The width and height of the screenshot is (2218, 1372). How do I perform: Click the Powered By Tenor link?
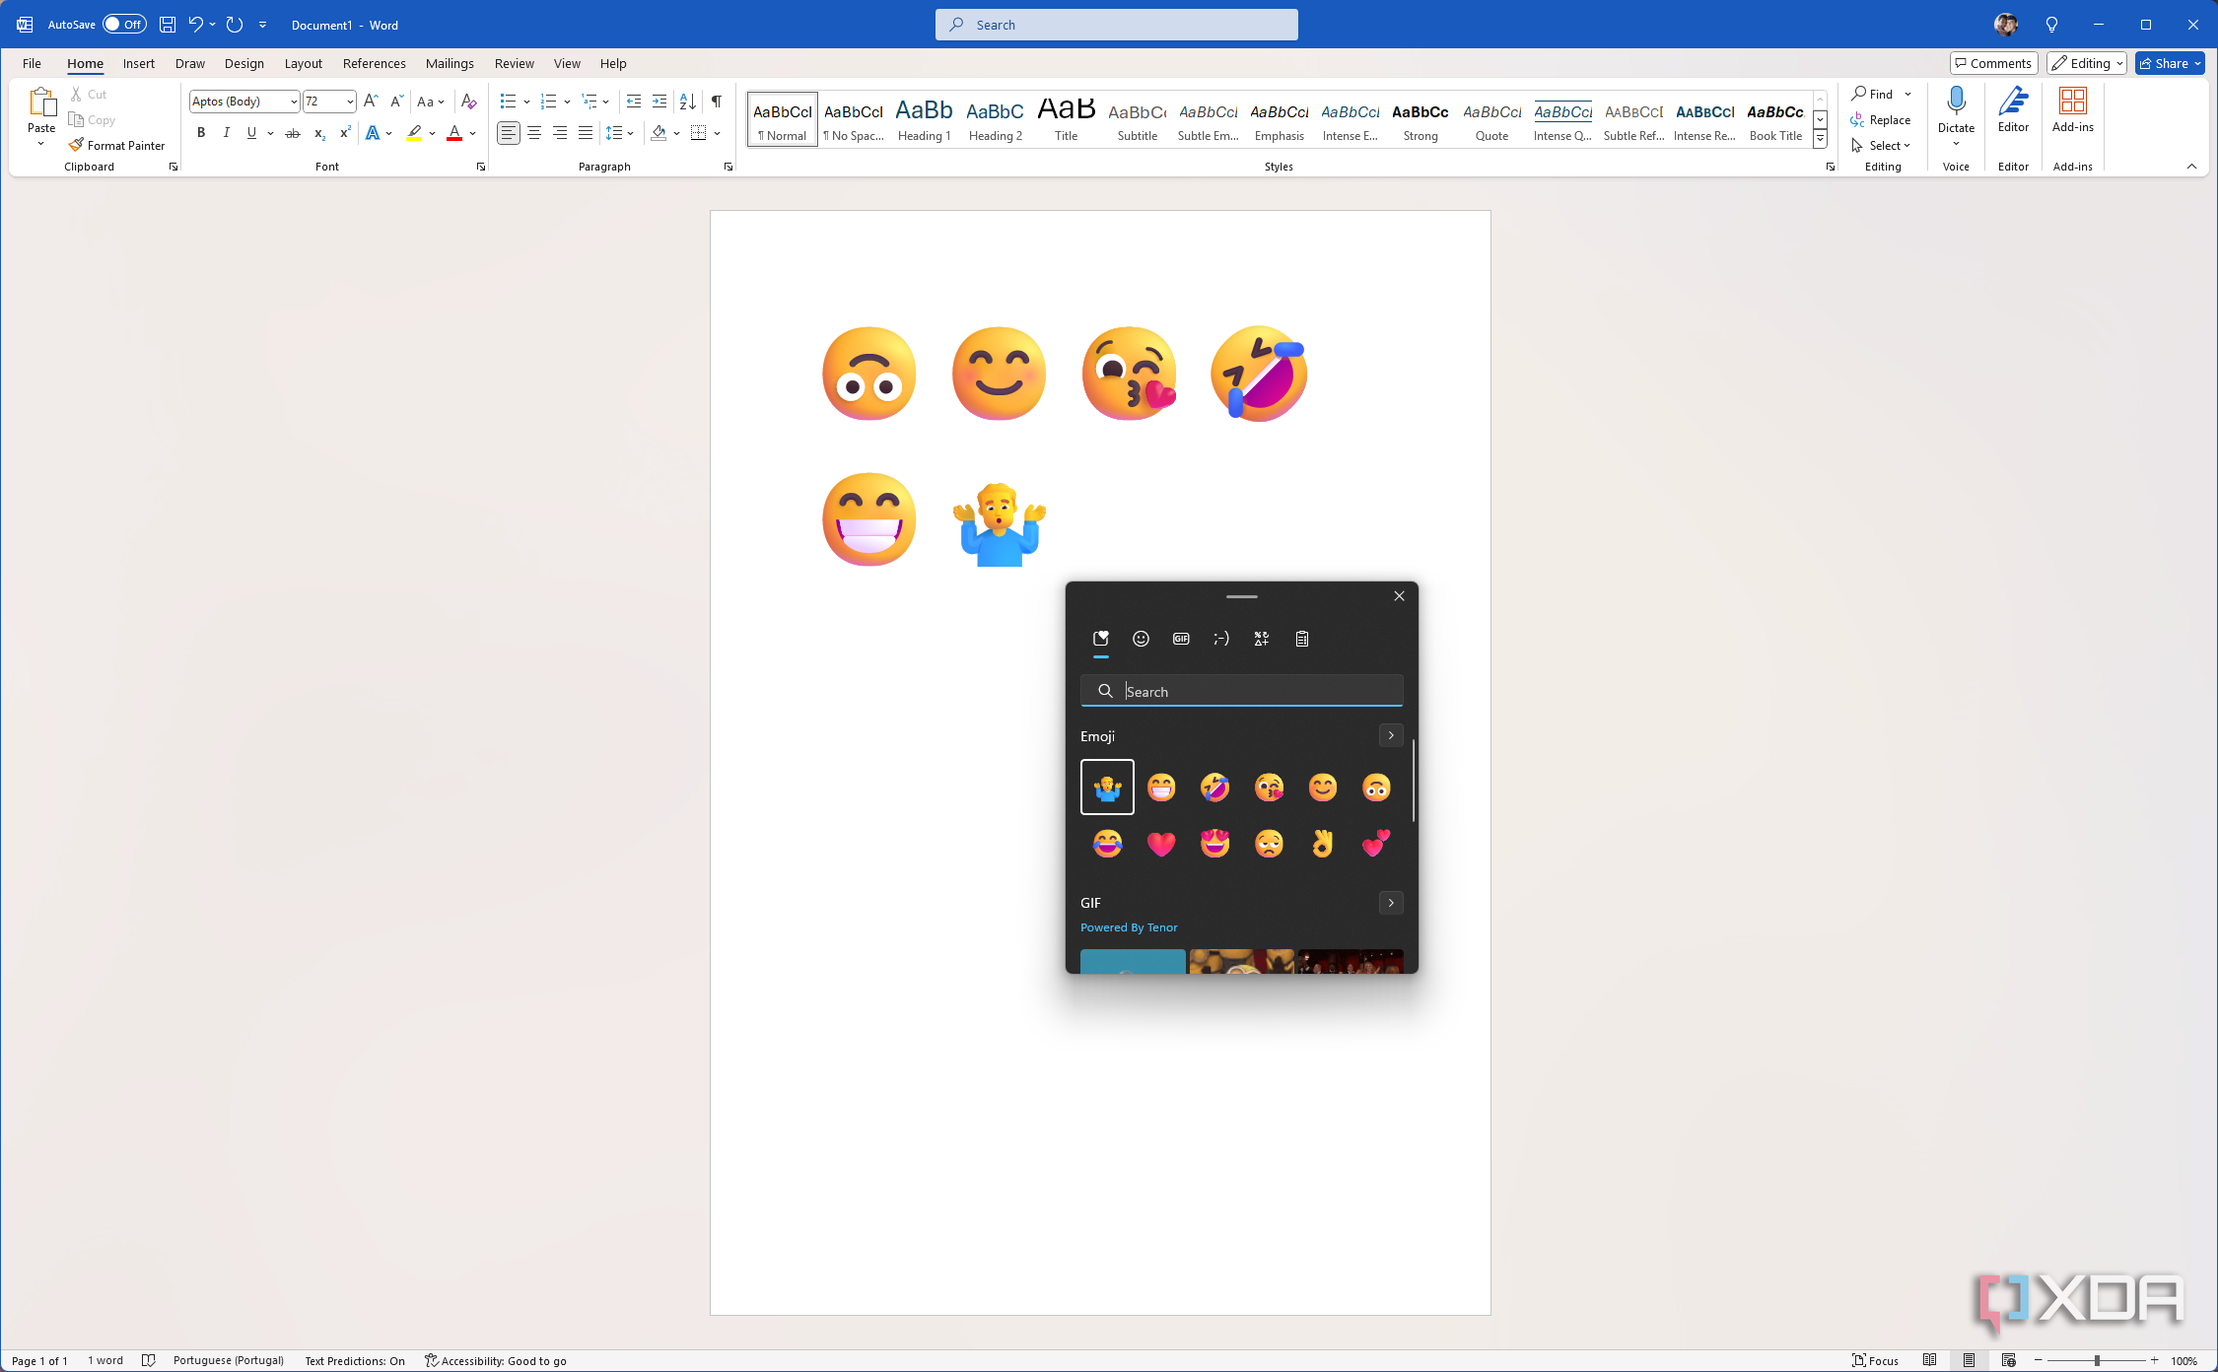point(1129,927)
